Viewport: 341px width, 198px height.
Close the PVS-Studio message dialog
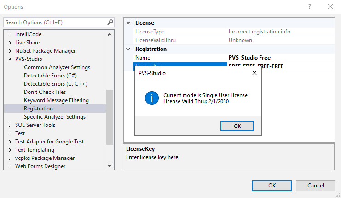pos(254,73)
